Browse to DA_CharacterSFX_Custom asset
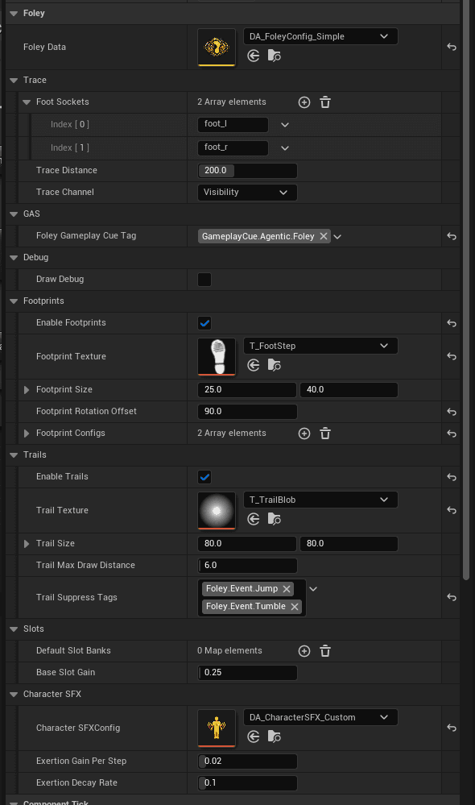 [x=275, y=737]
